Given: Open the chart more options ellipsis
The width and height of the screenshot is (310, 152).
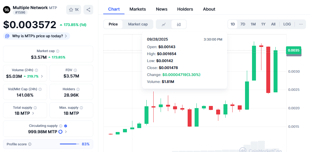Looking at the screenshot, I should [301, 24].
